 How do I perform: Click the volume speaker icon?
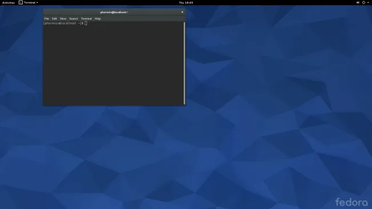click(x=358, y=3)
